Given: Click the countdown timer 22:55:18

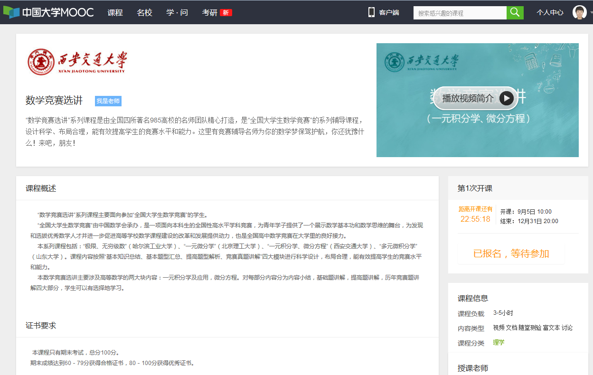Looking at the screenshot, I should coord(475,219).
